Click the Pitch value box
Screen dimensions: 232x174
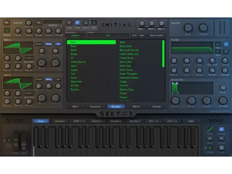coord(94,23)
